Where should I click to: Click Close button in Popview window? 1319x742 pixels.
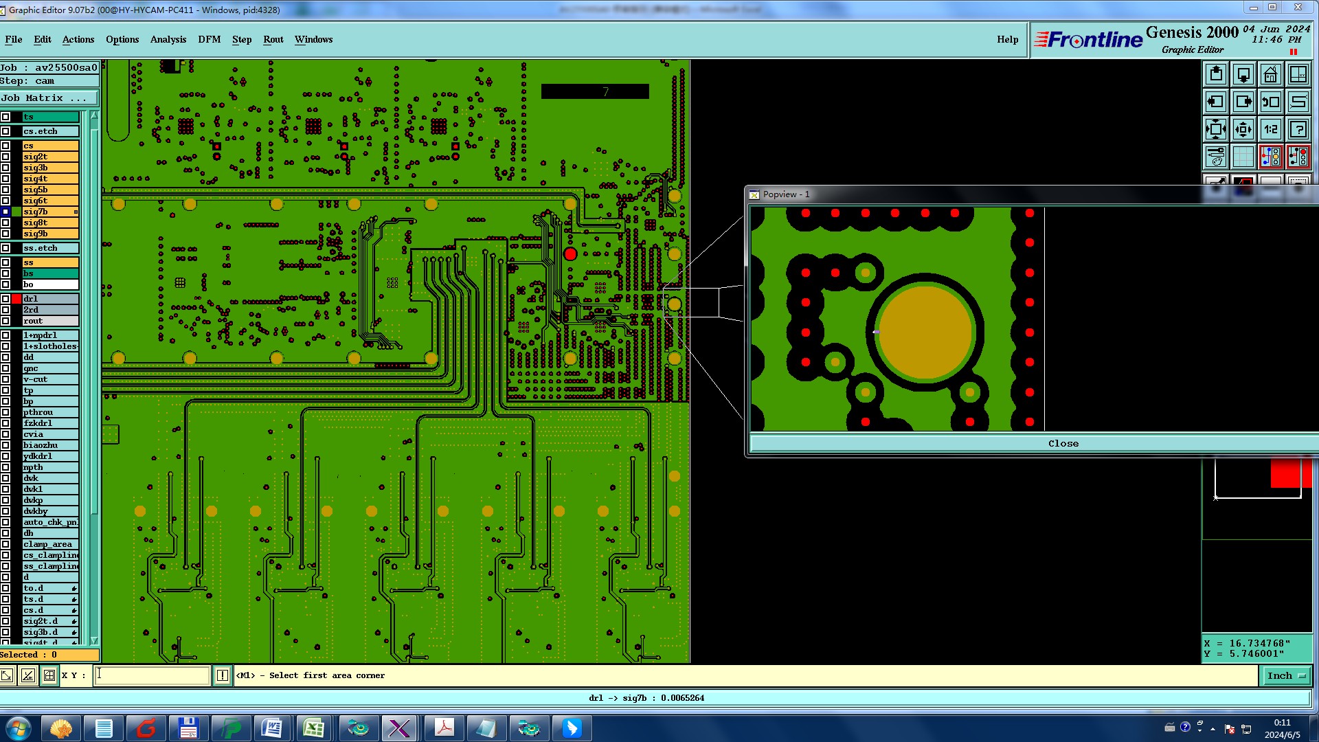tap(1062, 443)
